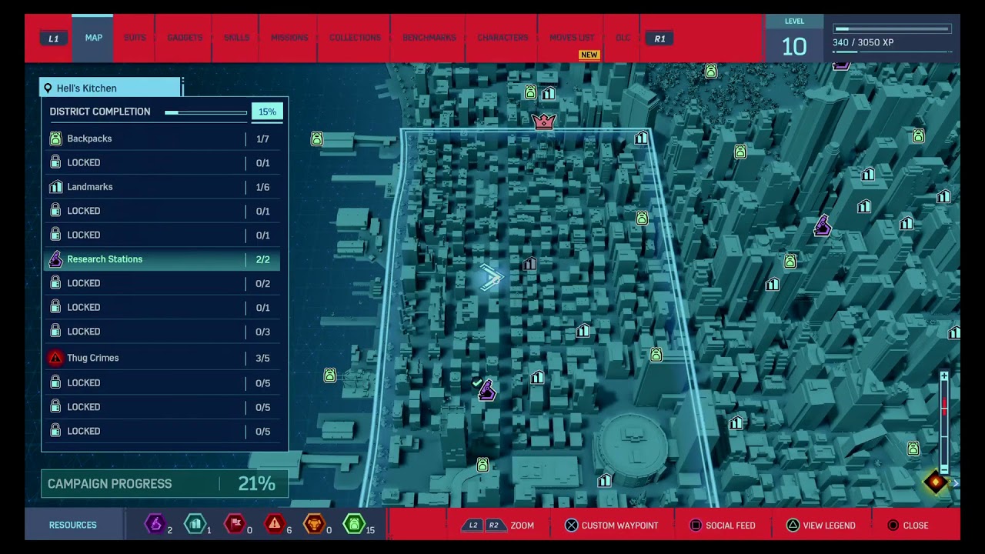Open the SUITS tab
Screen dimensions: 985x554
[135, 38]
